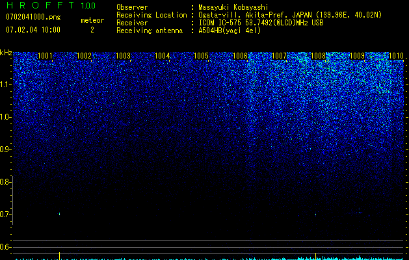This screenshot has width=409, height=260.
Task: Click the 0.9 kHz axis label
Action: point(5,149)
